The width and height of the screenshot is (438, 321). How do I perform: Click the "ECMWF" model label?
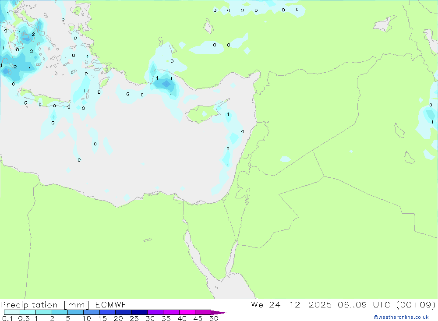click(x=111, y=304)
